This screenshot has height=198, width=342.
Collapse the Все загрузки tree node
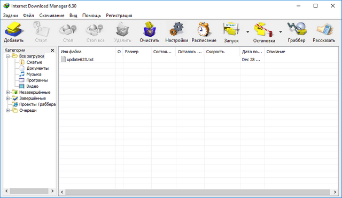point(8,56)
